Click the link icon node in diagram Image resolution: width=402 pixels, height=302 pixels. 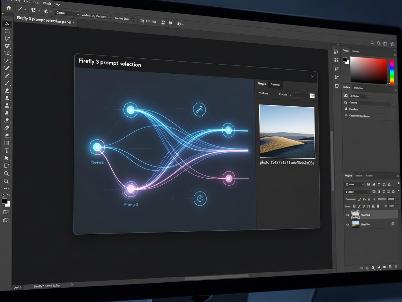[199, 109]
